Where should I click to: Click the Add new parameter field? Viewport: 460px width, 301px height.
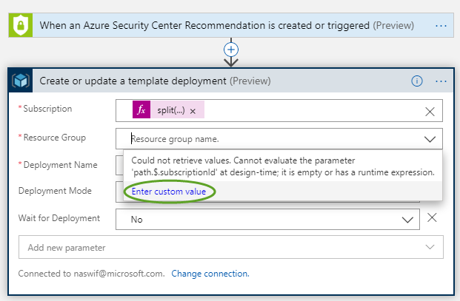(x=231, y=247)
